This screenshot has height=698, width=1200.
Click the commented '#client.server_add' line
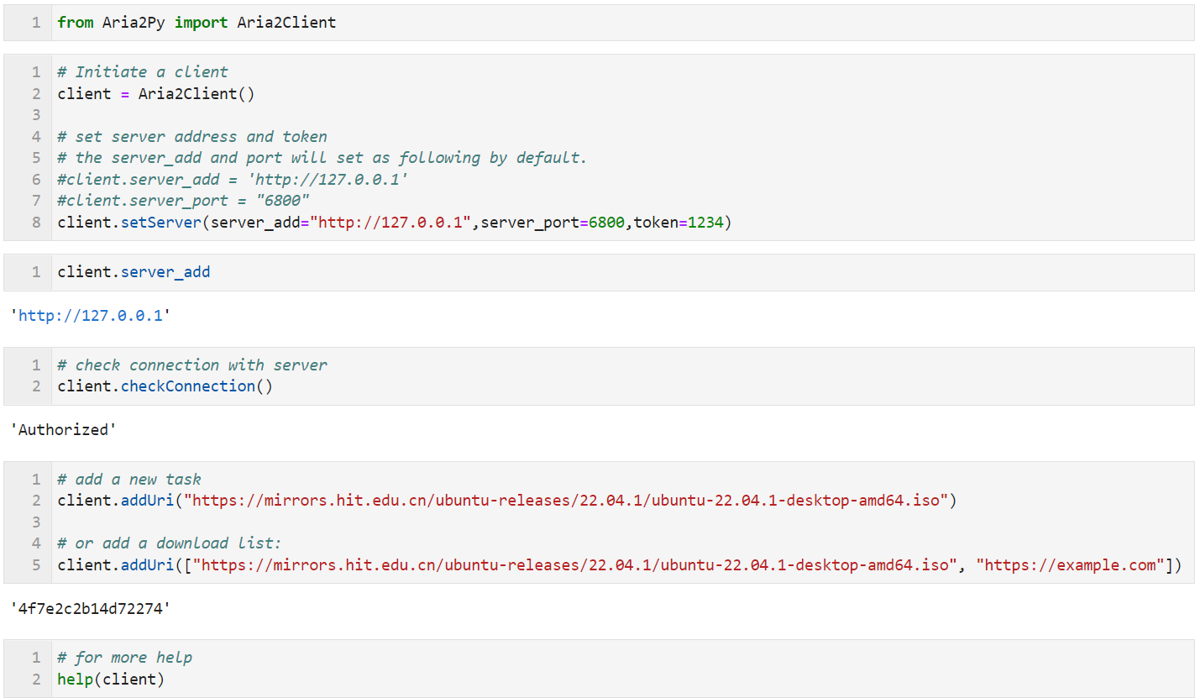coord(233,180)
